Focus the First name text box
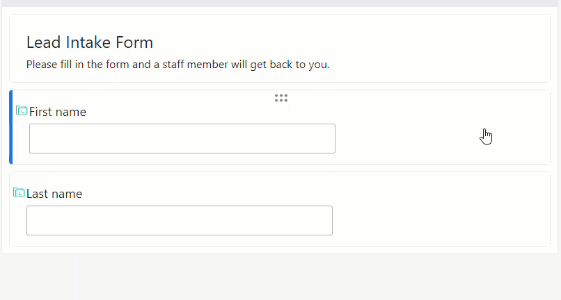The image size is (561, 300). pyautogui.click(x=182, y=139)
